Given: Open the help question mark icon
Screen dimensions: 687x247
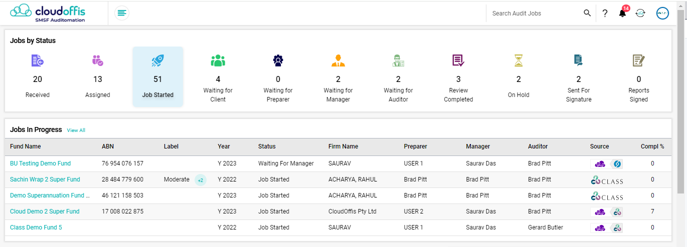Looking at the screenshot, I should click(605, 13).
